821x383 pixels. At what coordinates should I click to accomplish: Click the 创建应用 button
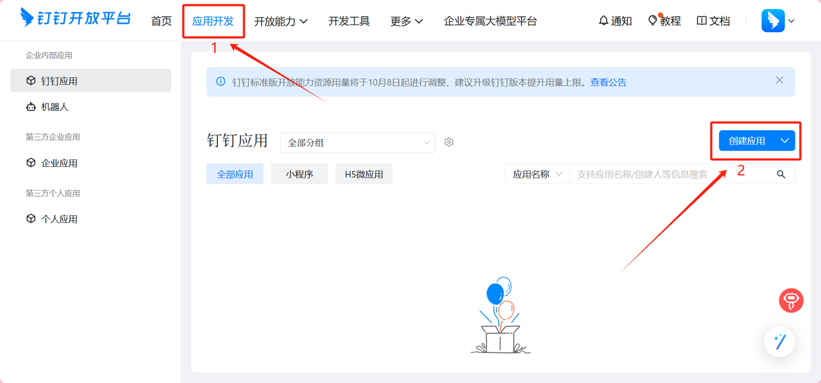pos(747,141)
